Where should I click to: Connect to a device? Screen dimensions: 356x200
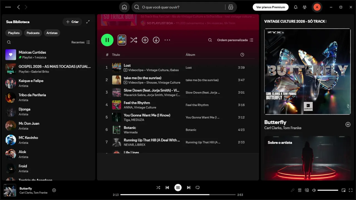[307, 190]
